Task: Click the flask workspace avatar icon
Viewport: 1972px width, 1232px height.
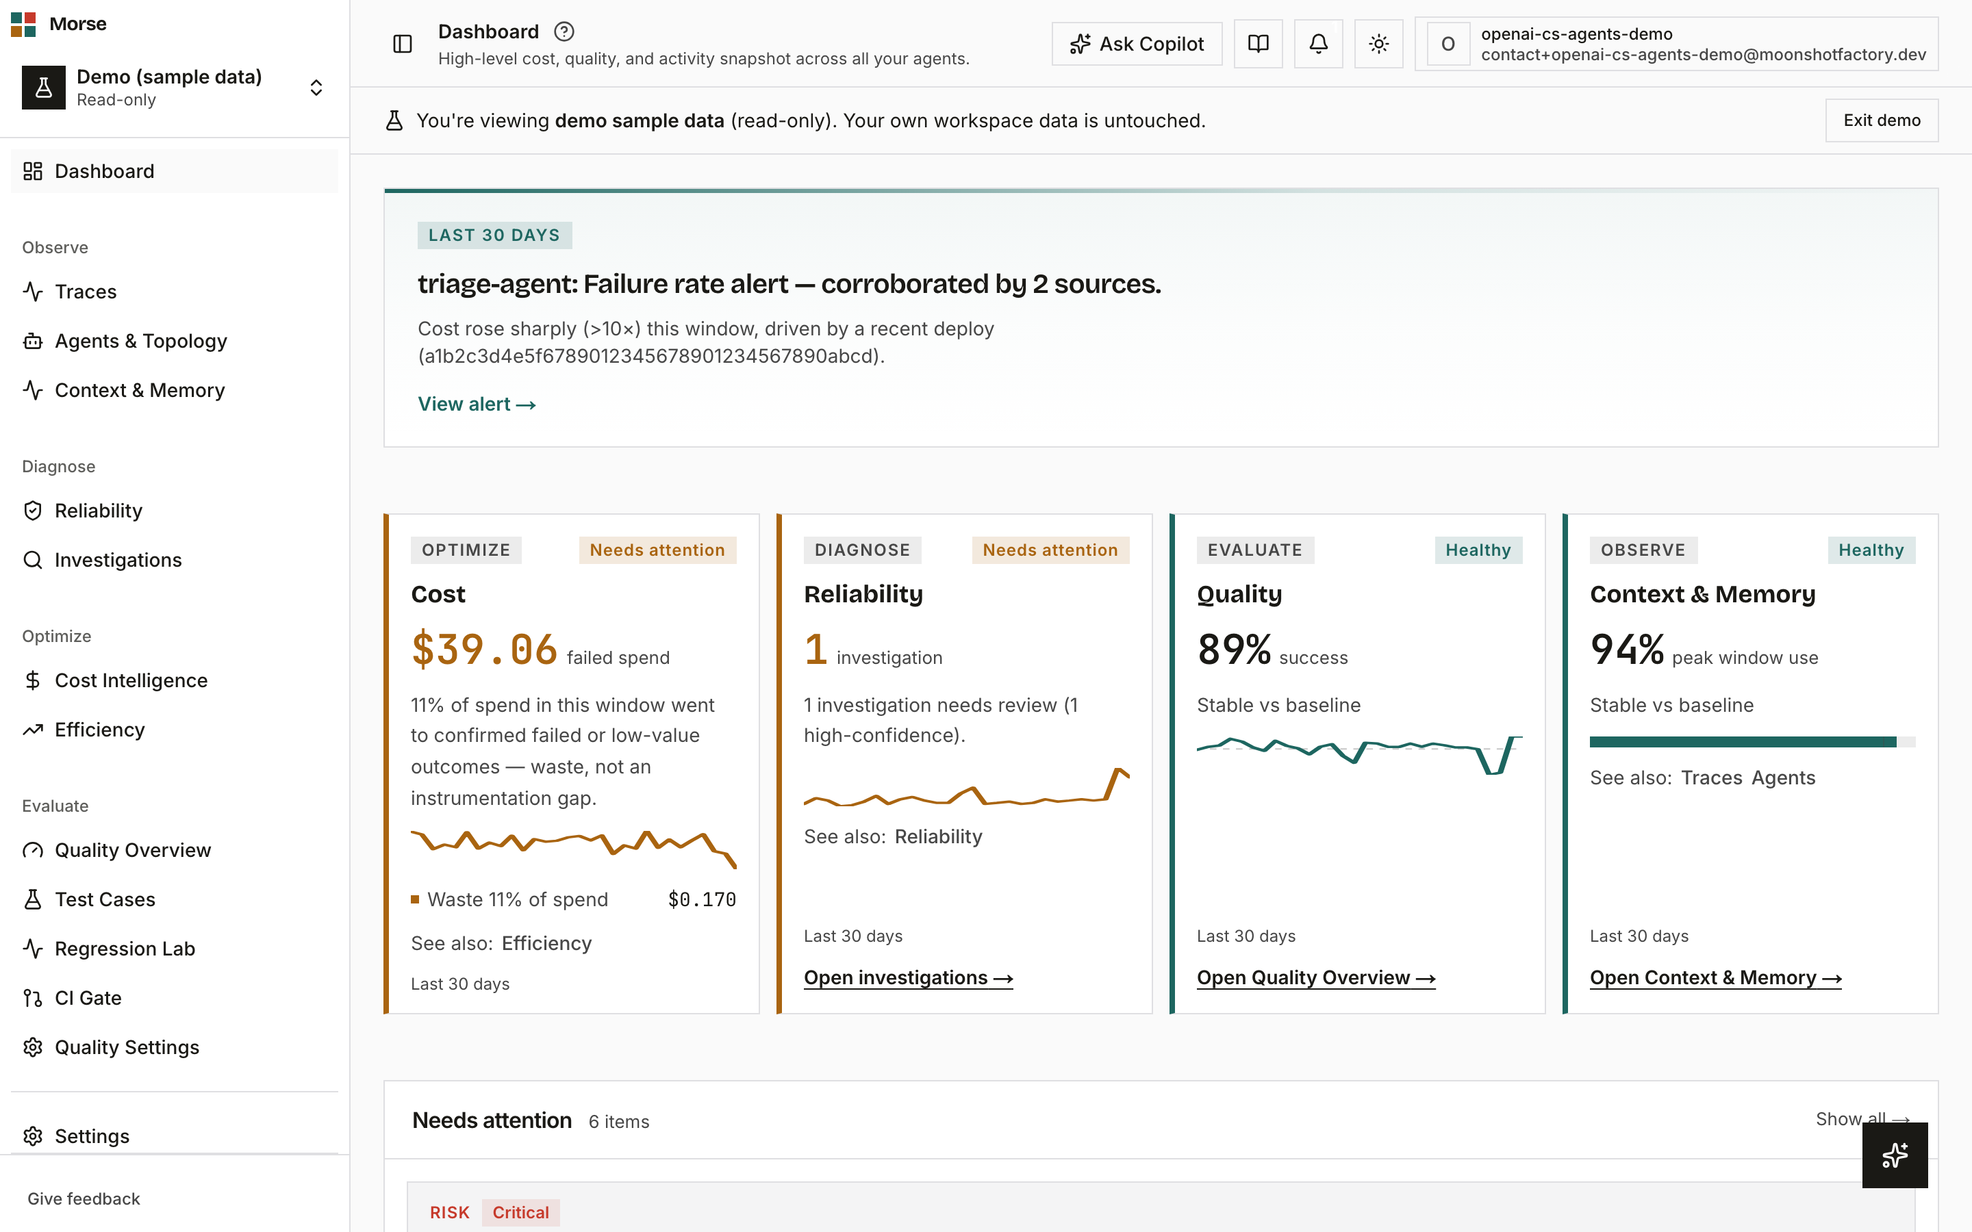Action: (44, 87)
